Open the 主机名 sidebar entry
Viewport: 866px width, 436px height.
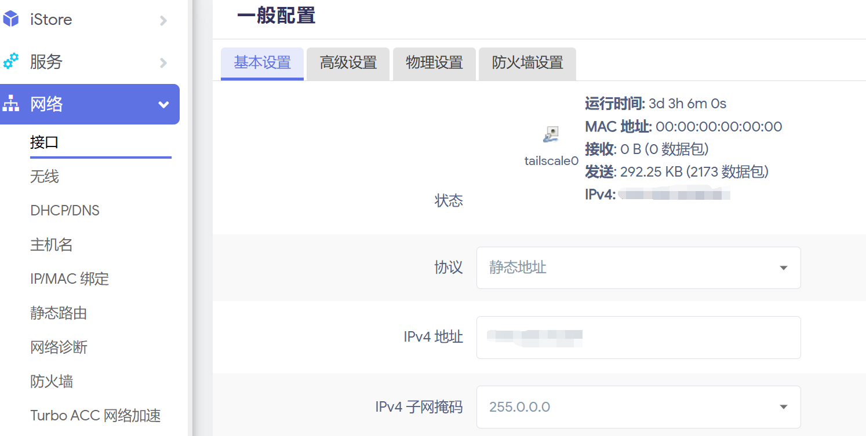click(52, 245)
